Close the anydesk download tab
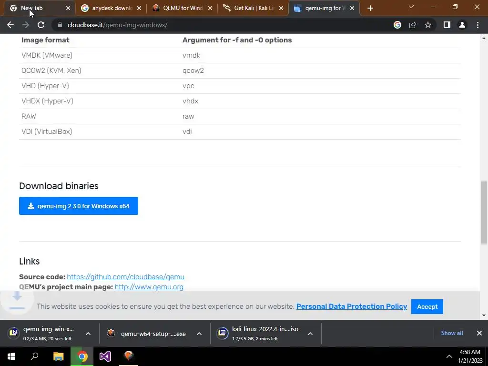 click(139, 9)
